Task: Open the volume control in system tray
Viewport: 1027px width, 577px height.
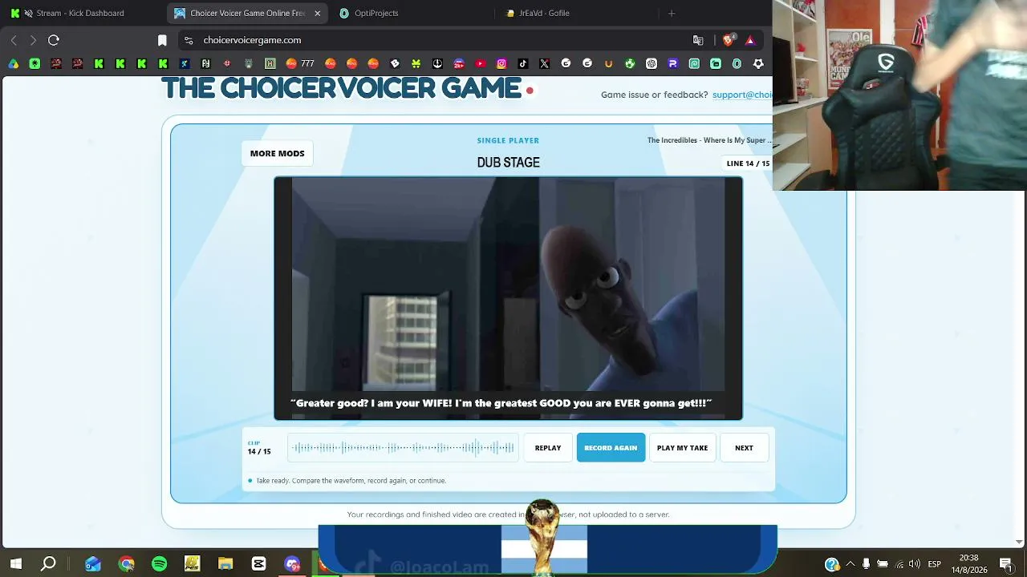Action: (914, 564)
